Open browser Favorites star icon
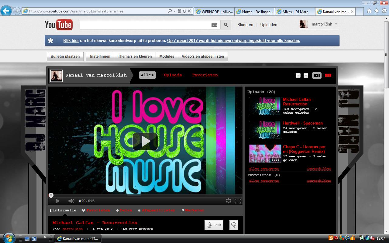Screen dimensions: 389x243 (x=377, y=11)
